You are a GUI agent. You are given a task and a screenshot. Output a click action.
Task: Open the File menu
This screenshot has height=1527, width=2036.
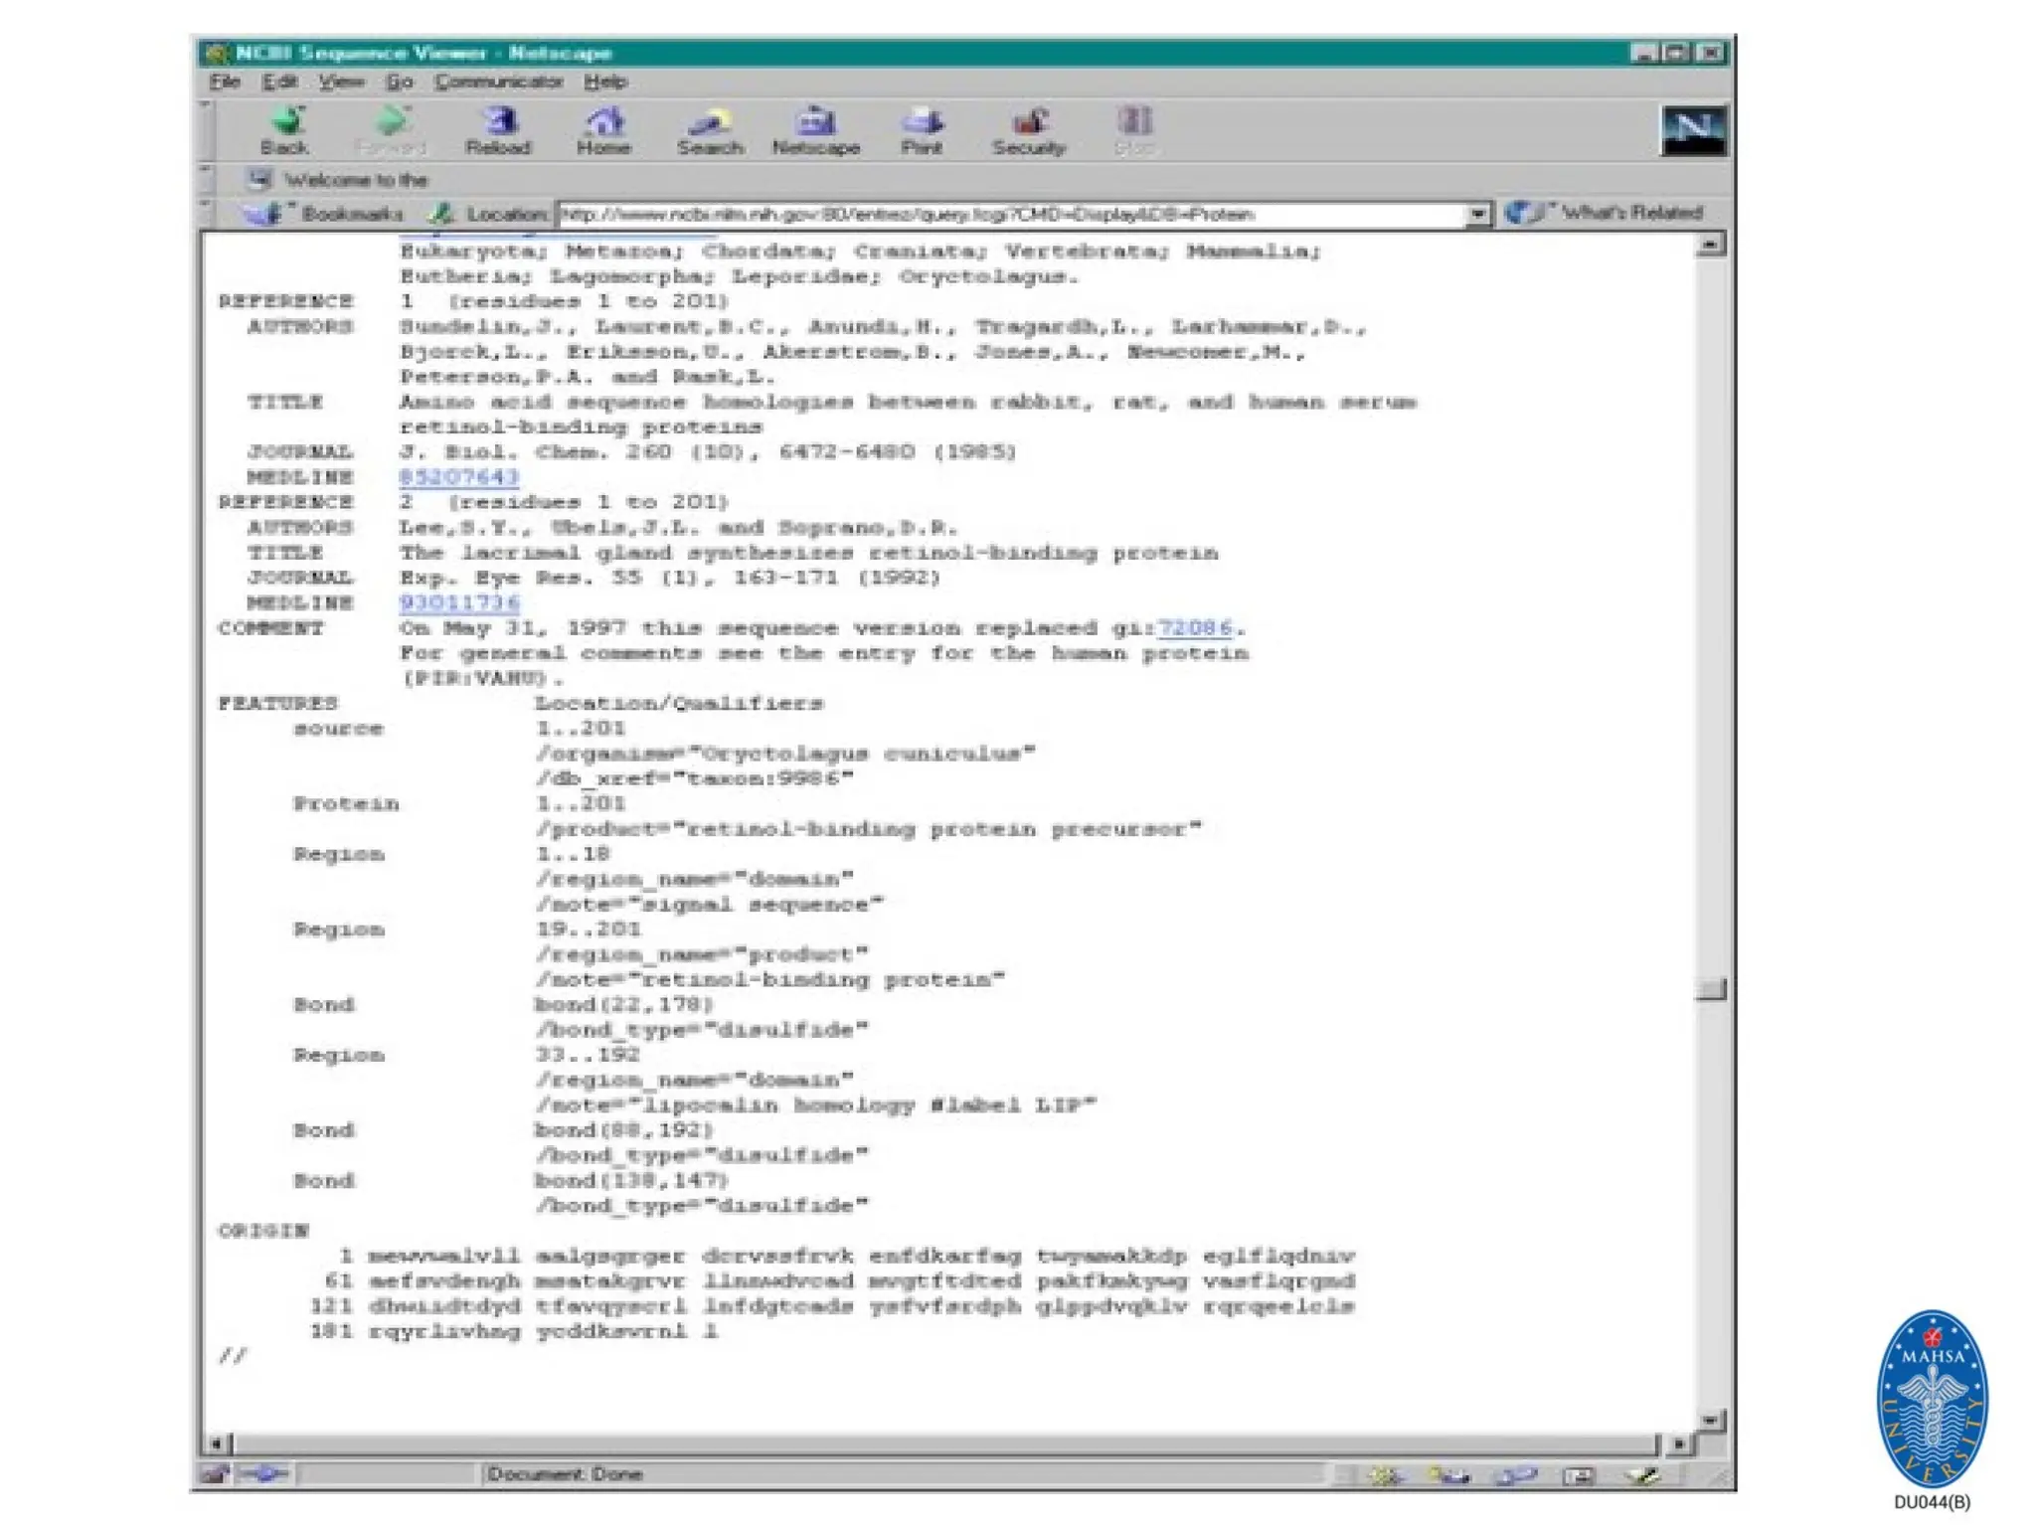tap(225, 82)
